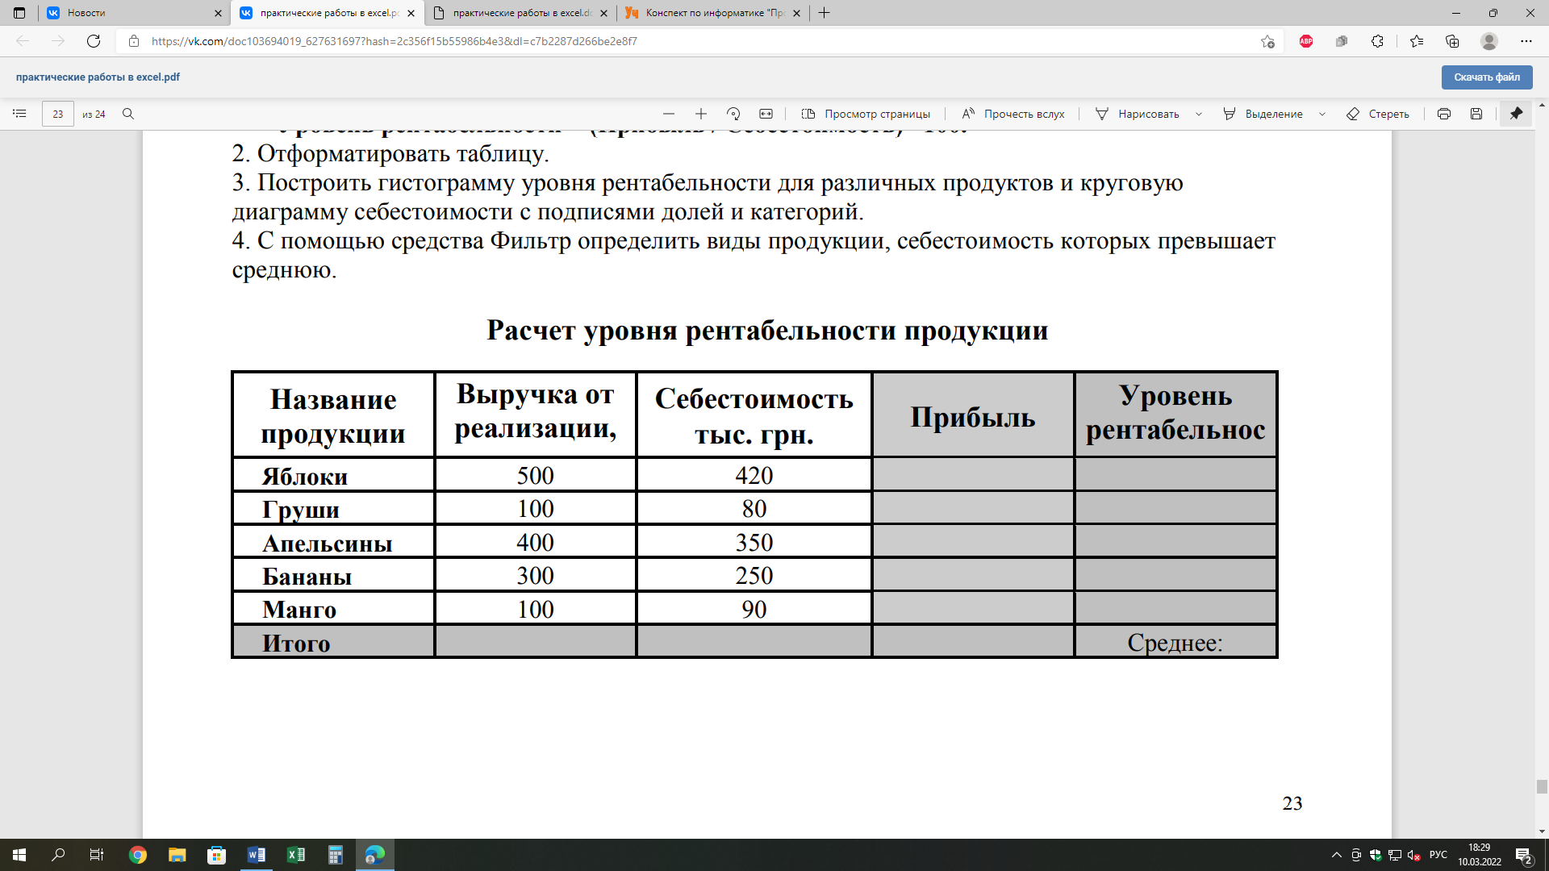Open the clock showing 18:29
Viewport: 1549px width, 871px height.
coord(1480,855)
